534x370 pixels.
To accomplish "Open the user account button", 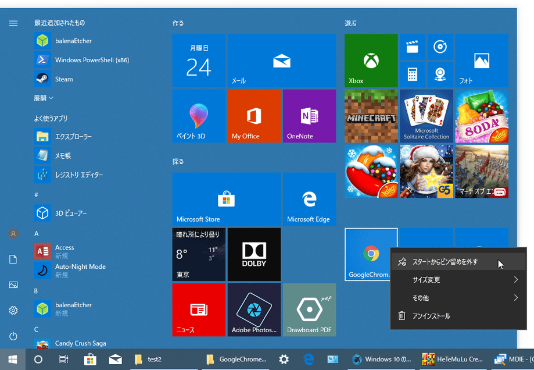I will point(13,234).
